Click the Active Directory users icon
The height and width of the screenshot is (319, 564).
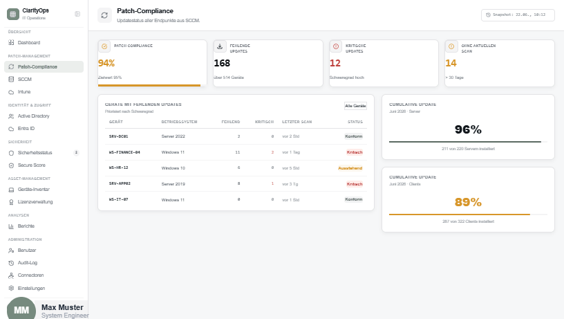tap(11, 116)
